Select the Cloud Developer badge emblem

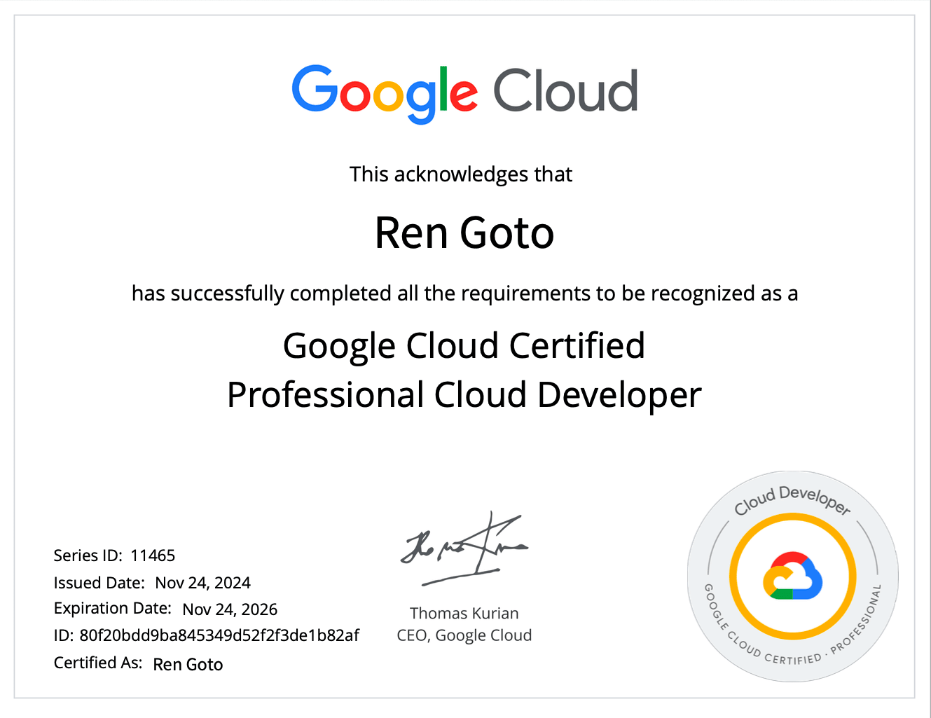[x=791, y=576]
